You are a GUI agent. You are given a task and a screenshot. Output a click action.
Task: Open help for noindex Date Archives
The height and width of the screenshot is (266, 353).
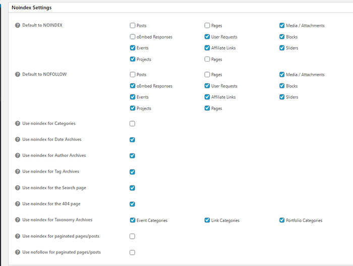(18, 139)
